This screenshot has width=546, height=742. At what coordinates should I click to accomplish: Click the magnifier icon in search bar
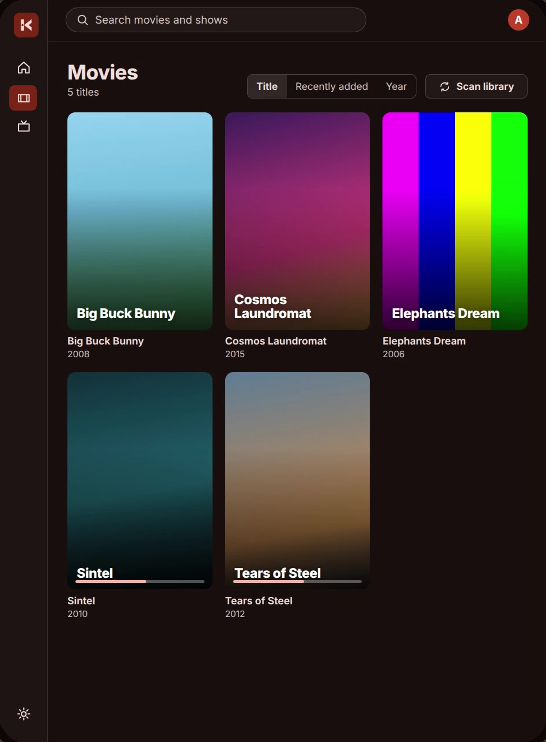pyautogui.click(x=83, y=20)
